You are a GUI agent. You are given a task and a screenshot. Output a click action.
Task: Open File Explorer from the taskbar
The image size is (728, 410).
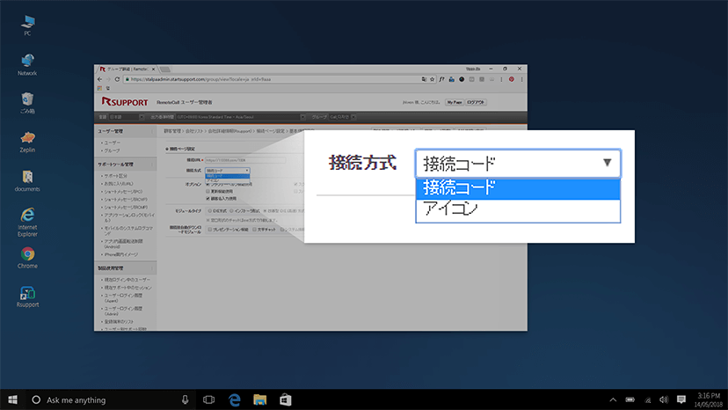pos(260,399)
